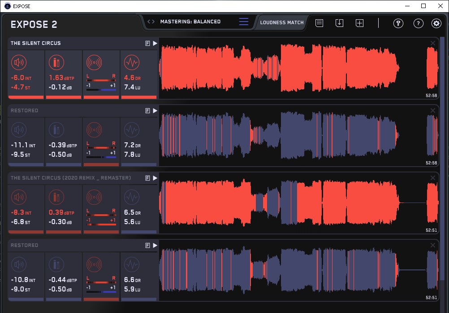Click dynamic range icon on 2020 Remix track
This screenshot has height=313, width=449.
(131, 197)
